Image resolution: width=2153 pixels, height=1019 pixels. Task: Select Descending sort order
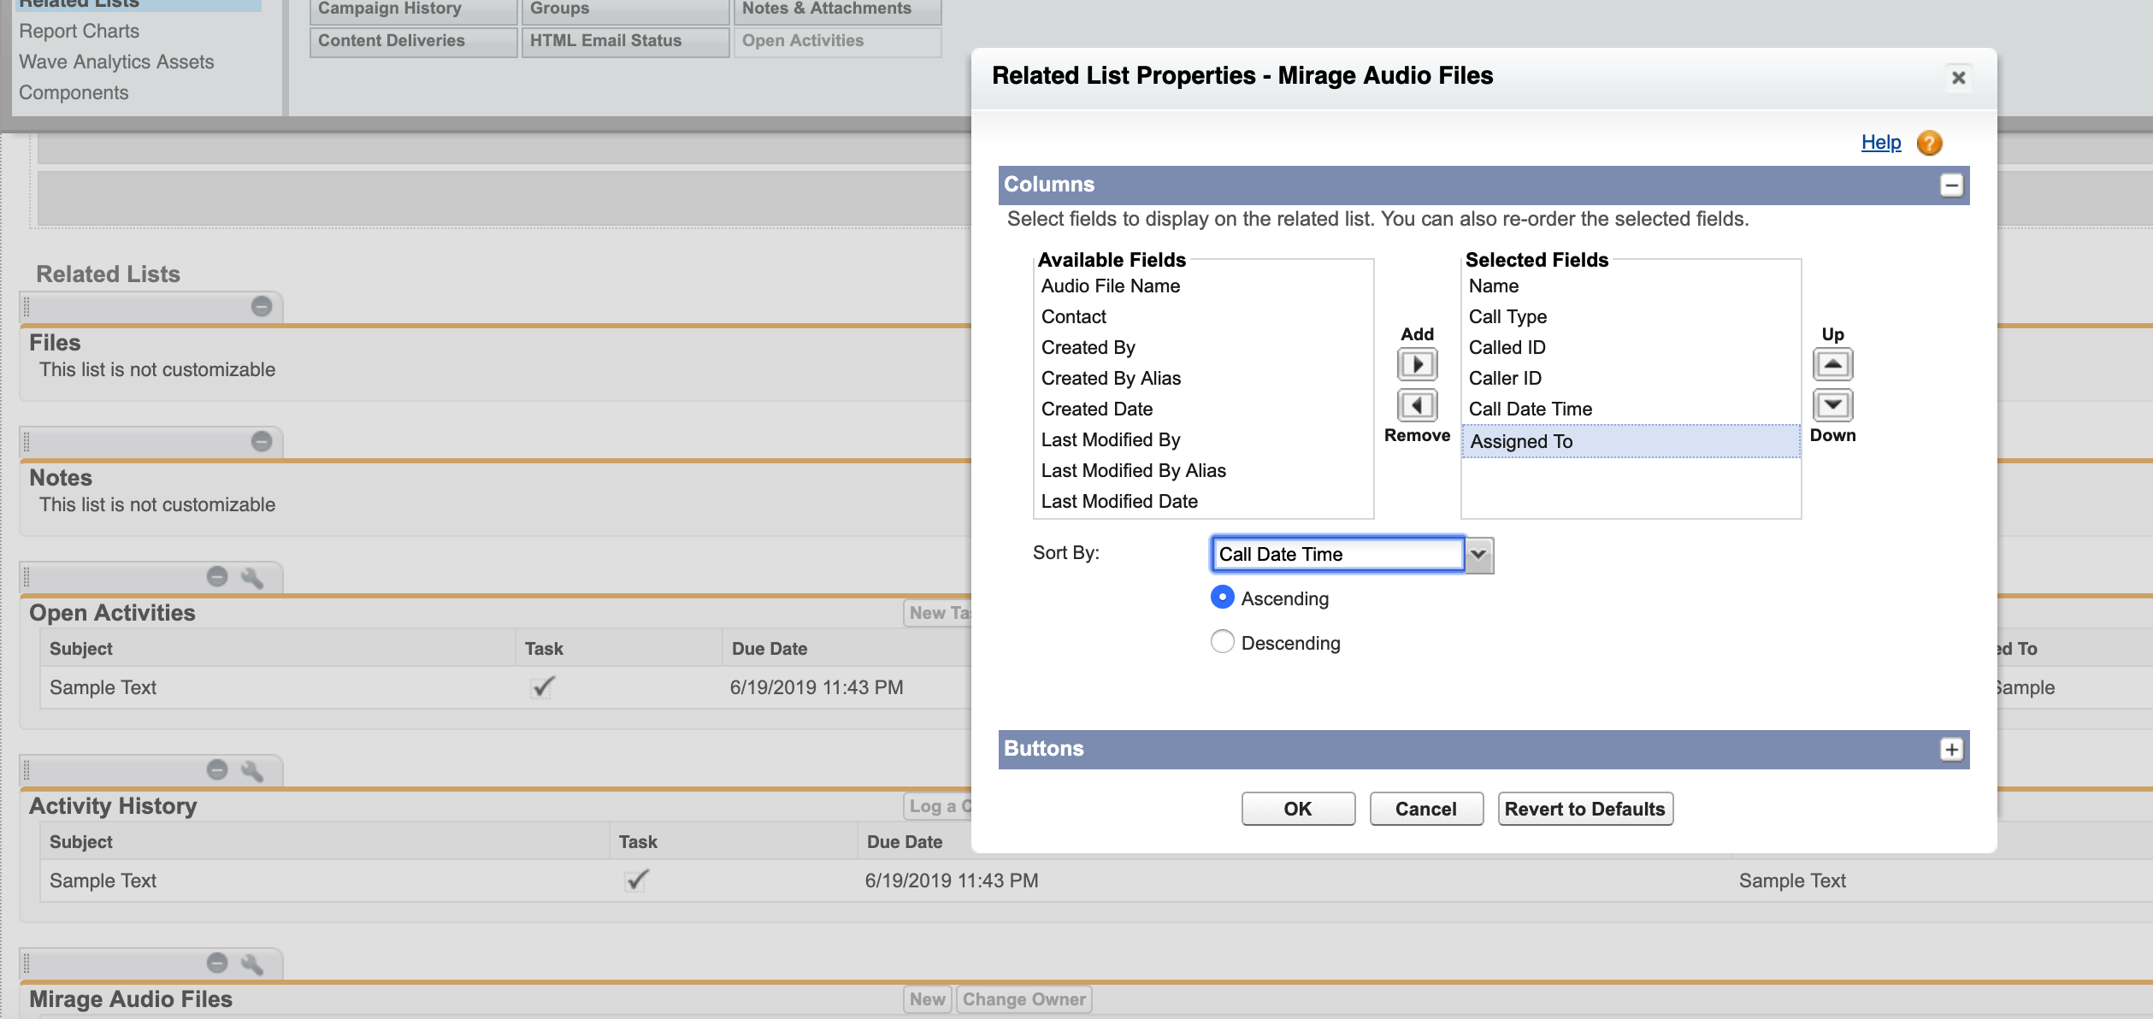[x=1223, y=641]
